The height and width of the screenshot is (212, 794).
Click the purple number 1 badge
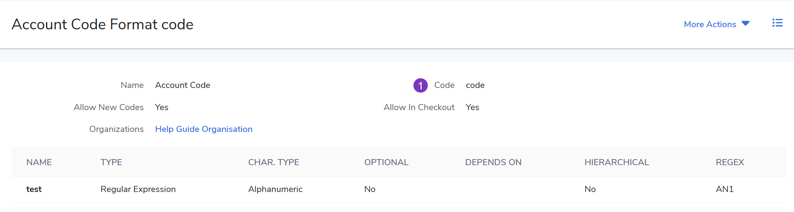(x=420, y=85)
